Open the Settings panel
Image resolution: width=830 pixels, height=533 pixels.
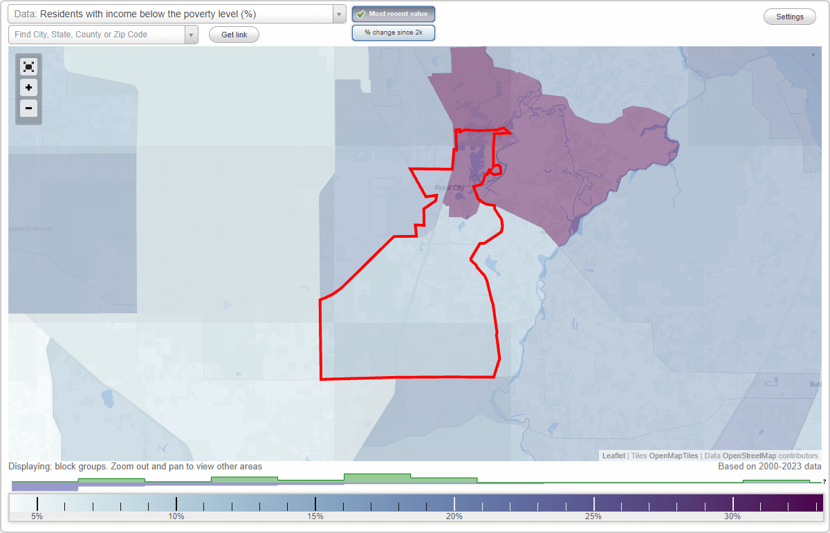[789, 16]
